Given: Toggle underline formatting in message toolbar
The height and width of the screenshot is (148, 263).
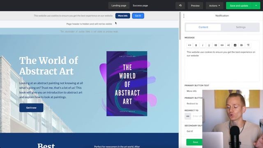Looking at the screenshot, I should pos(209,45).
